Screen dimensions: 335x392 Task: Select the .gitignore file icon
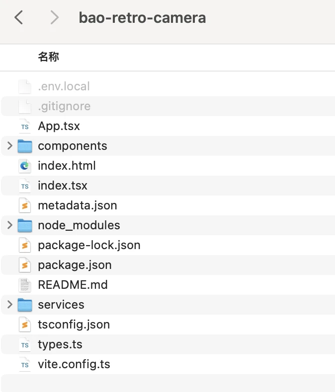[x=25, y=106]
